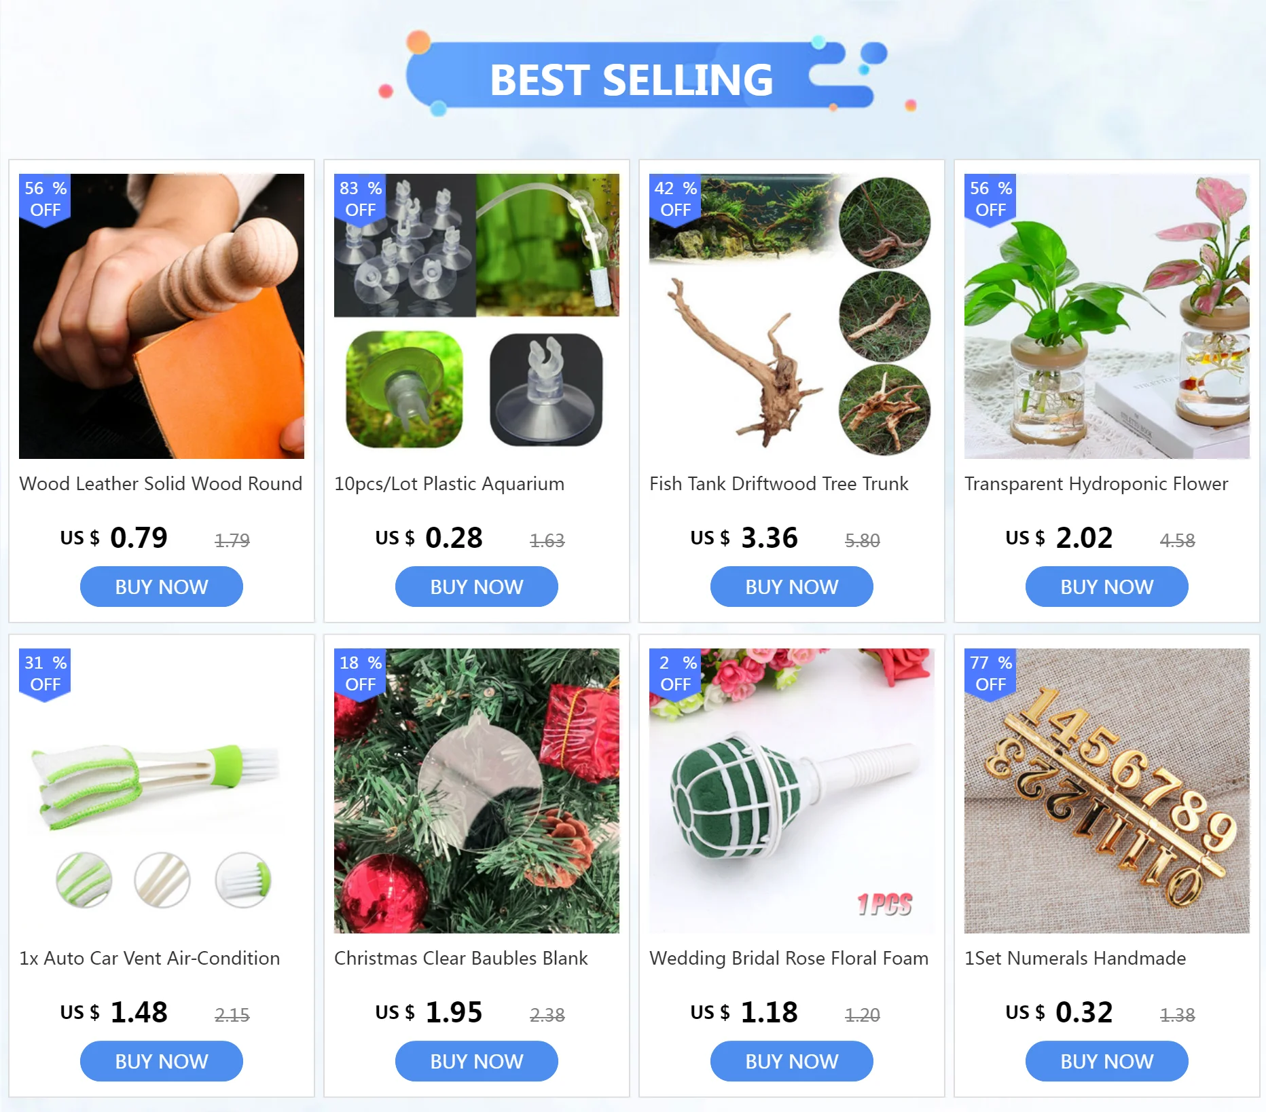Open the car vent cleaning brush image

click(162, 791)
